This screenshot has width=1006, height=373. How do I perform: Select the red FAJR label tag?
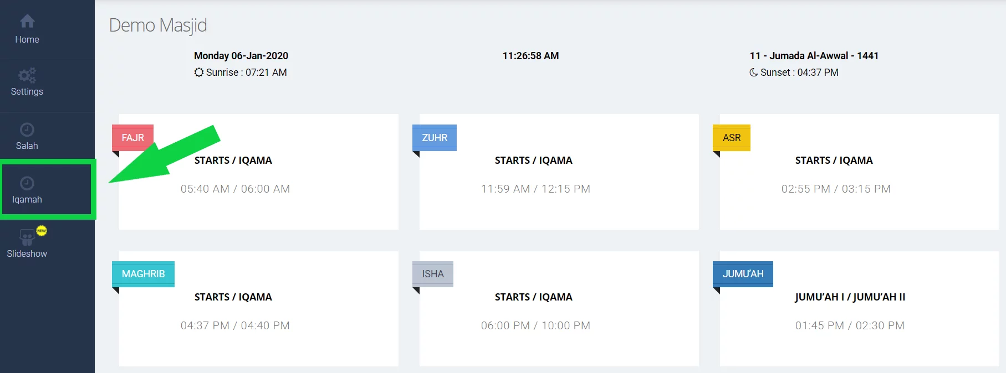(133, 138)
